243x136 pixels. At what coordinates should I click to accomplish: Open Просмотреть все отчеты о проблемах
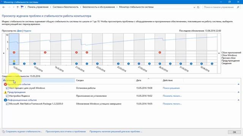(66, 131)
